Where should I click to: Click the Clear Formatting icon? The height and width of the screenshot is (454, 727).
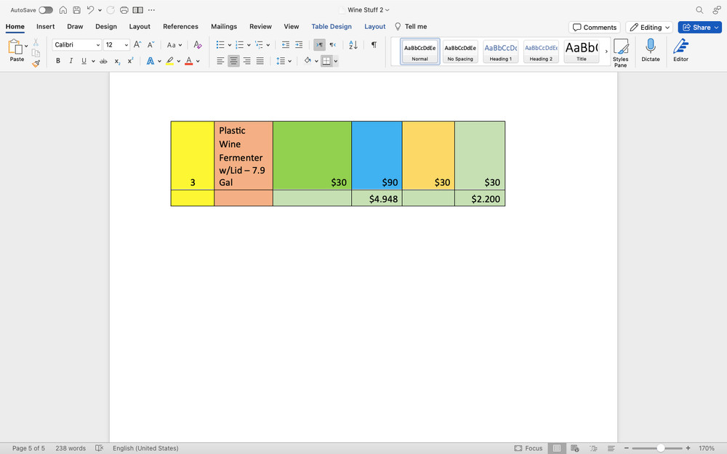pos(198,45)
